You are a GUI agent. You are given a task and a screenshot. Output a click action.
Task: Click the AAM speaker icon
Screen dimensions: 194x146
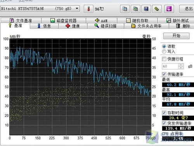click(97, 20)
